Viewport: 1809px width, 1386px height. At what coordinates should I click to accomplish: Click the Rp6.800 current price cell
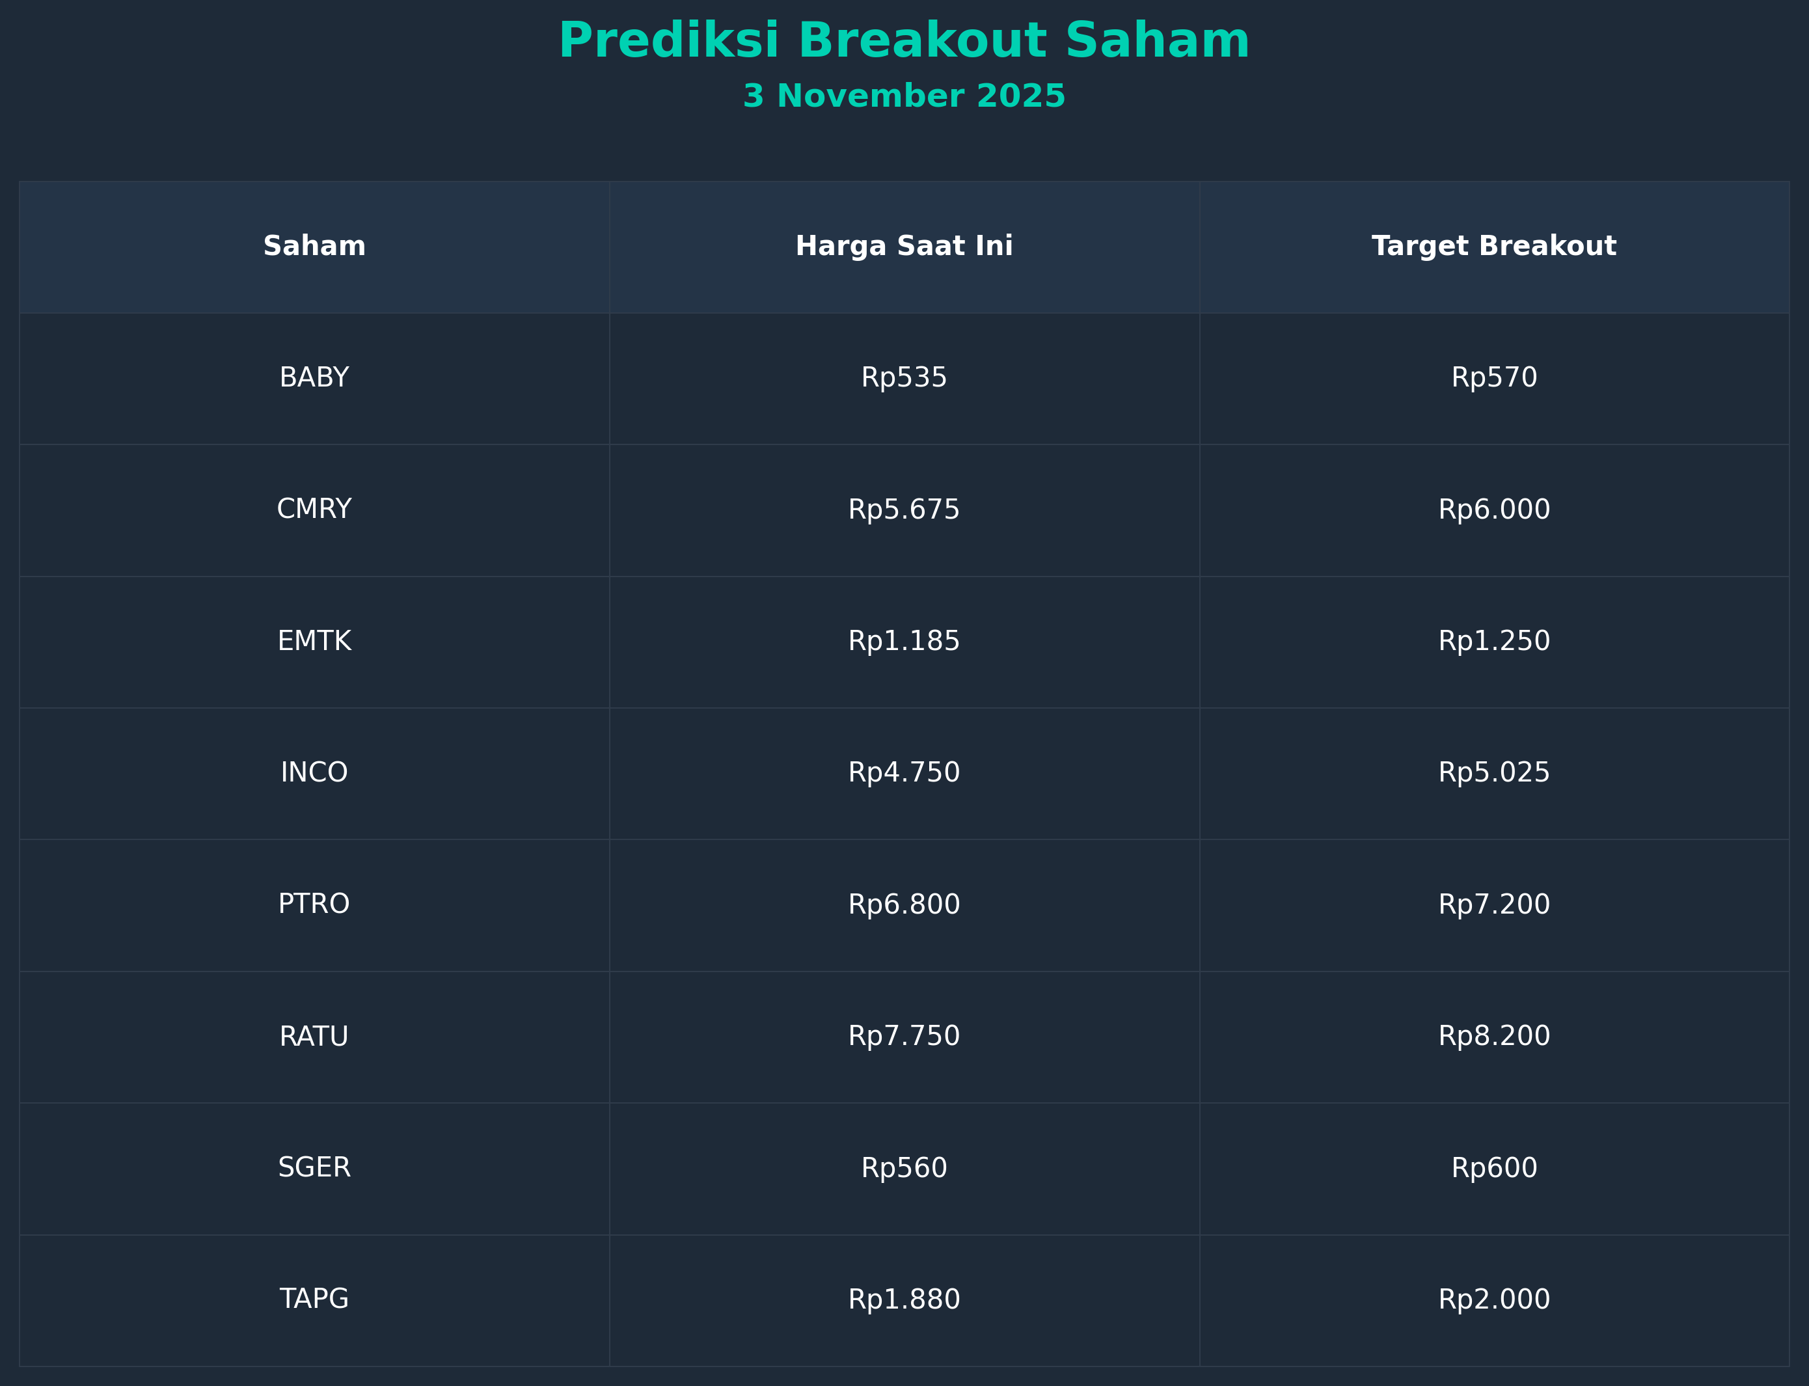point(904,904)
